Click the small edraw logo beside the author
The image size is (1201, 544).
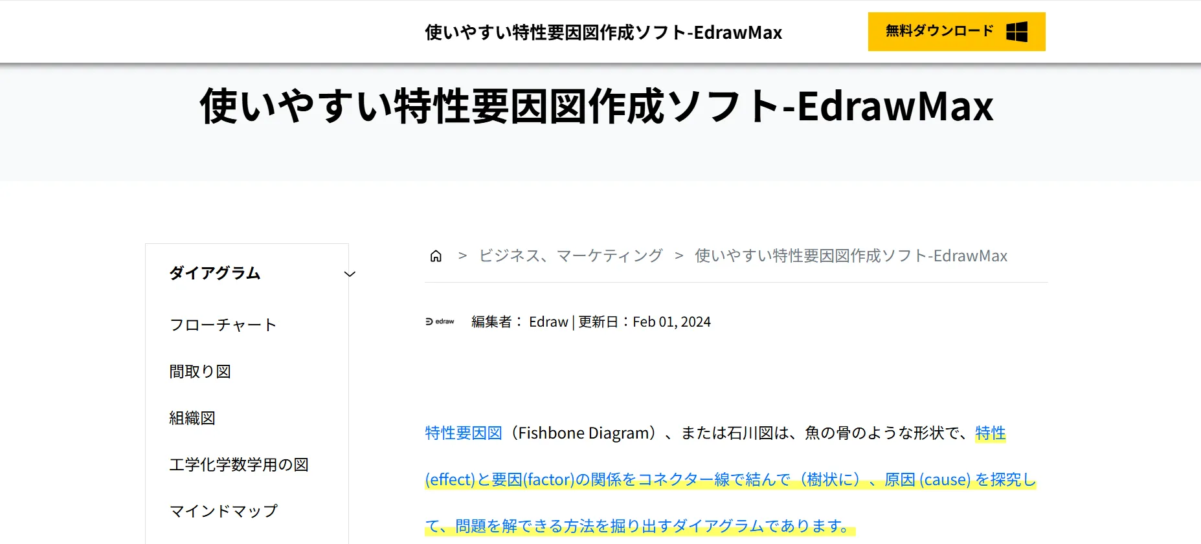pos(440,321)
